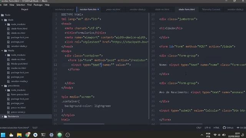Viewport: 246px width, 138px height.
Task: Collapse the precoVenda folder
Action: (x=2, y=86)
